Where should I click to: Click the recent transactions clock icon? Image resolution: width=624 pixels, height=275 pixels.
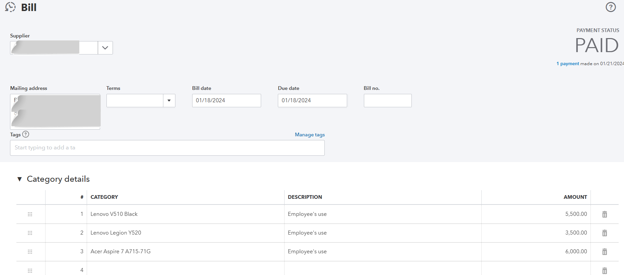coord(10,7)
